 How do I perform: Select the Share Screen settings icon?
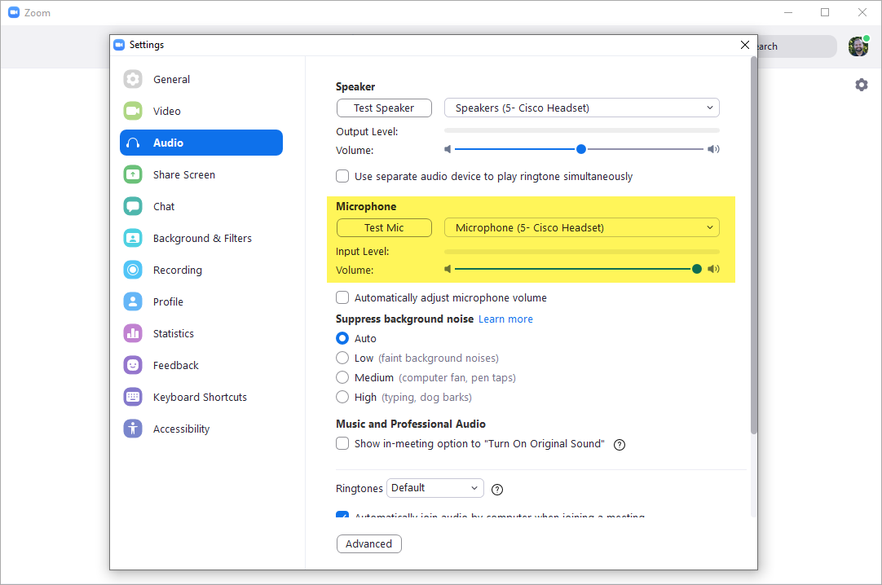tap(132, 174)
